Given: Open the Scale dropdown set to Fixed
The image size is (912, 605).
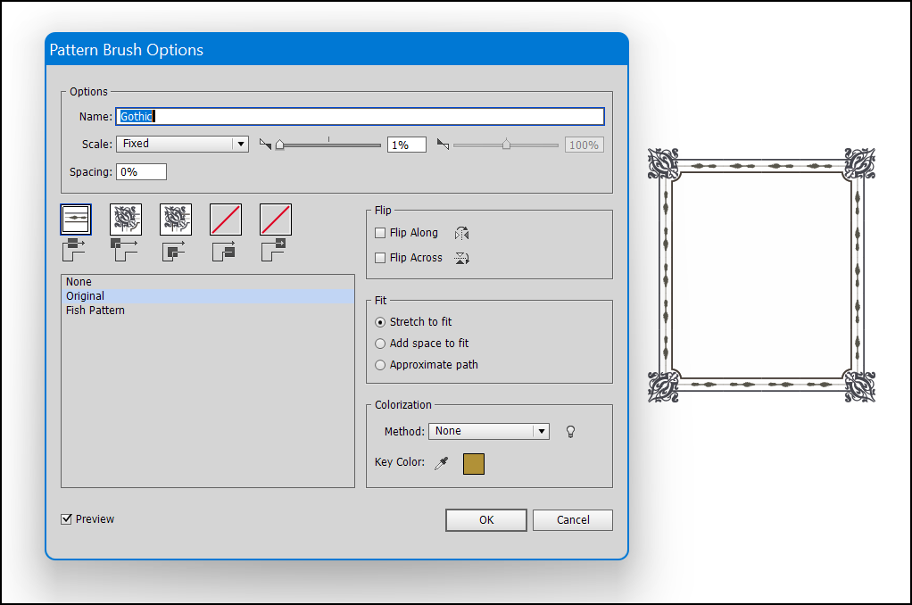Looking at the screenshot, I should pos(182,144).
